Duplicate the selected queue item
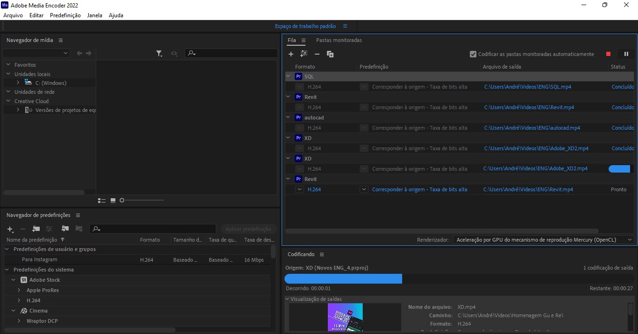Image resolution: width=638 pixels, height=334 pixels. coord(330,54)
